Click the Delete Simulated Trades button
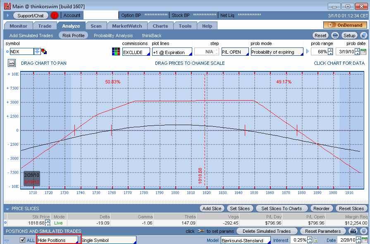The image size is (370, 244). (x=267, y=231)
